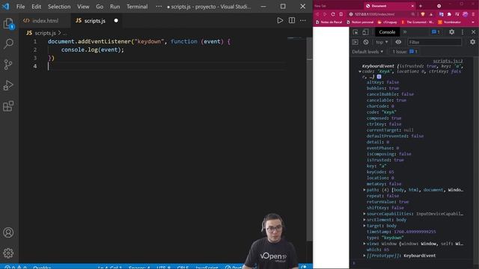Focus the console Filter field
Image resolution: width=479 pixels, height=269 pixels.
(434, 42)
